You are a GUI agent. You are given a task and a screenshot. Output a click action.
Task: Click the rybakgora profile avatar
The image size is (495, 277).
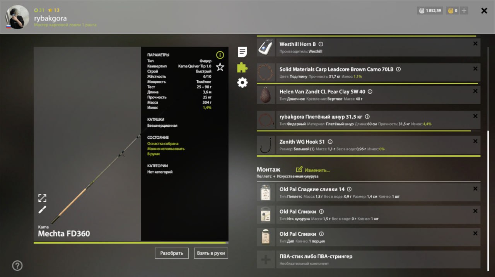[x=17, y=17]
